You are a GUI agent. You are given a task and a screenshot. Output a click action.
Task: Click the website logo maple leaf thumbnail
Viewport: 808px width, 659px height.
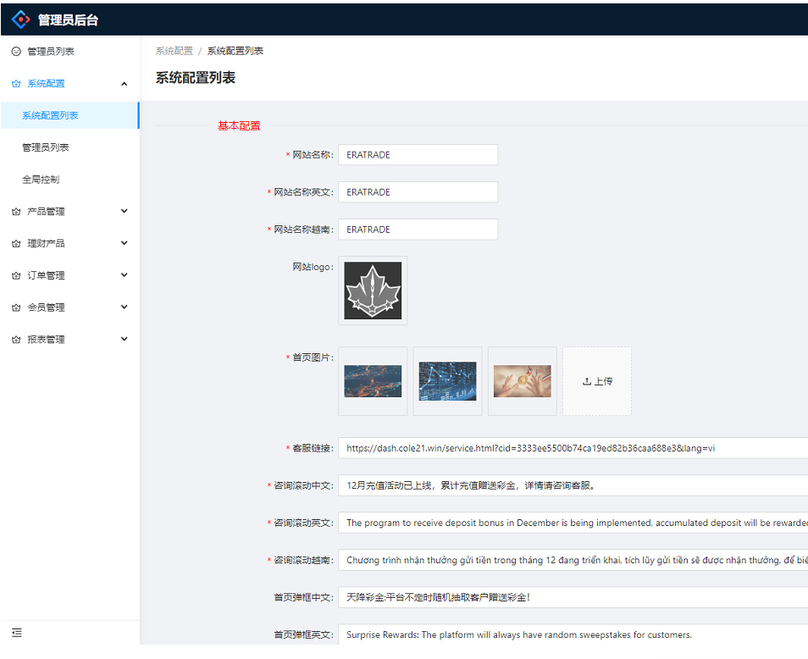point(373,291)
